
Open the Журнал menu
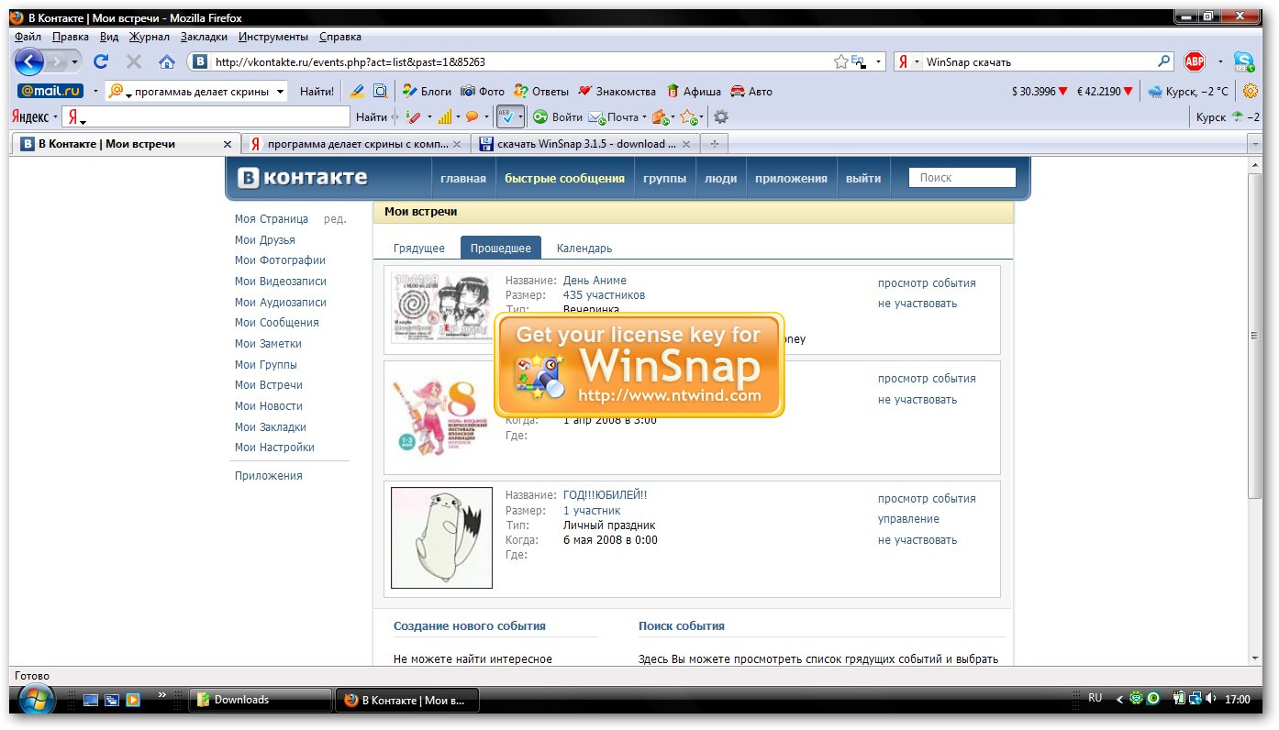point(149,37)
